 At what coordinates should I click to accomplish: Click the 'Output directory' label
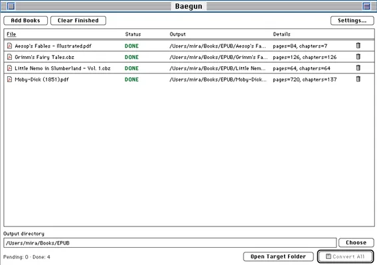[x=24, y=234]
